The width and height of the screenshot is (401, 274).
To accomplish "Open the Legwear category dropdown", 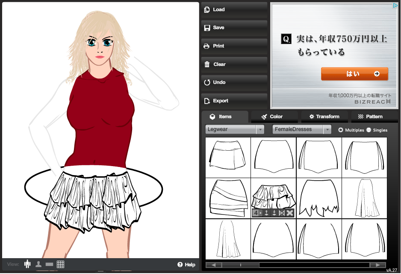I will (x=235, y=129).
